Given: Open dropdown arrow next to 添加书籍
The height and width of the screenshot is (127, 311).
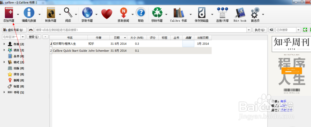Looking at the screenshot, I should [x=18, y=14].
